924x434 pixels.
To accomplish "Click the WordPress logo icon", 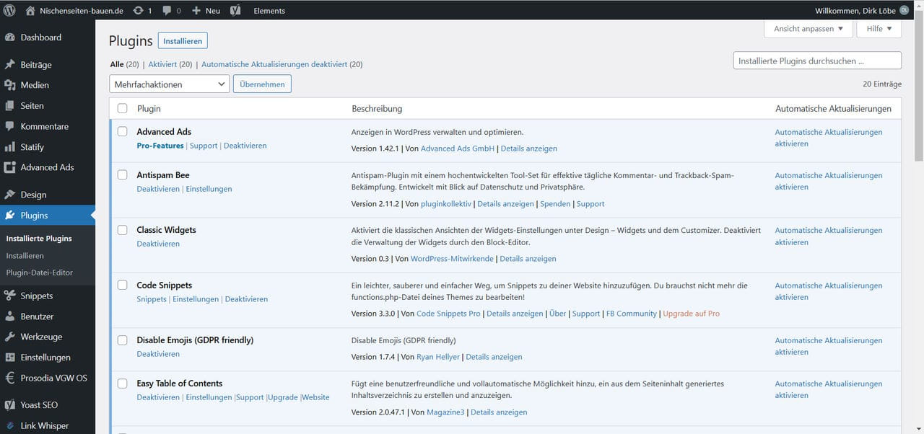I will (x=9, y=10).
